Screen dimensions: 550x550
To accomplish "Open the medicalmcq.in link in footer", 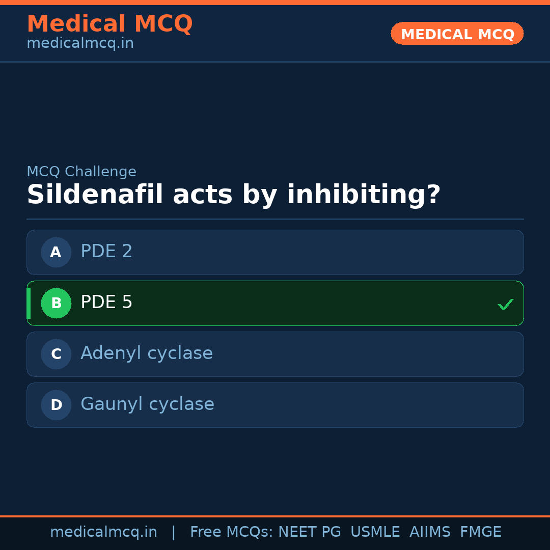I will tap(103, 532).
